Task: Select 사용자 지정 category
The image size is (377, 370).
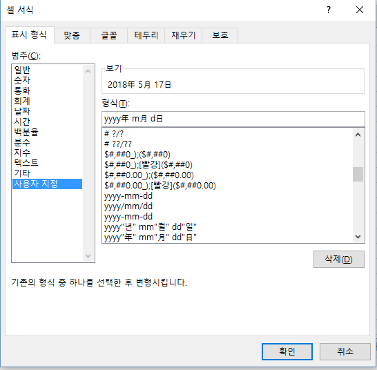Action: (x=47, y=184)
